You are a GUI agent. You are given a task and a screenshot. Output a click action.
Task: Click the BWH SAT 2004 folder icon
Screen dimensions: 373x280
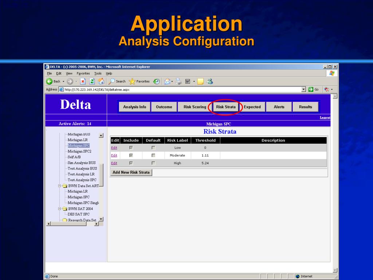[x=65, y=209]
